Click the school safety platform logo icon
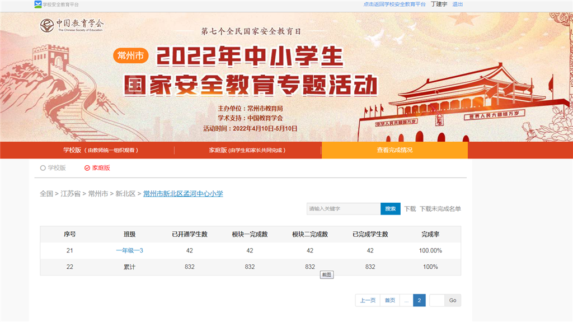The image size is (573, 322). (x=38, y=4)
